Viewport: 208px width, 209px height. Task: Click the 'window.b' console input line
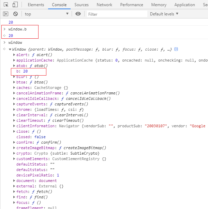pyautogui.click(x=17, y=29)
